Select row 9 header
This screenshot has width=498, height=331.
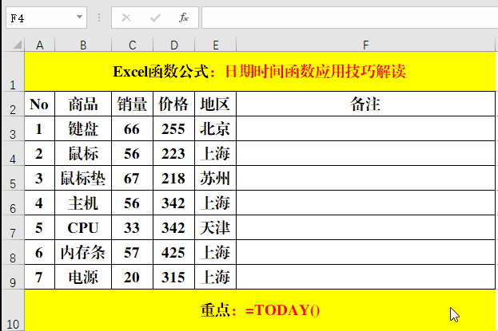pyautogui.click(x=13, y=277)
